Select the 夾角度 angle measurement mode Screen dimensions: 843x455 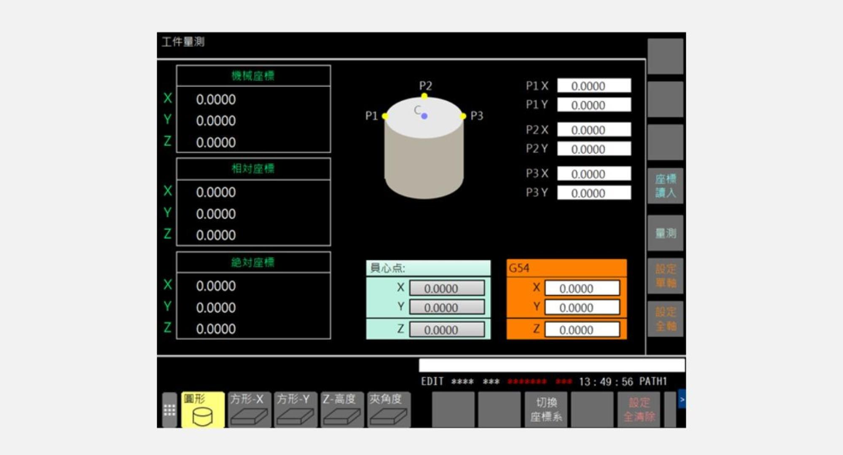click(389, 409)
